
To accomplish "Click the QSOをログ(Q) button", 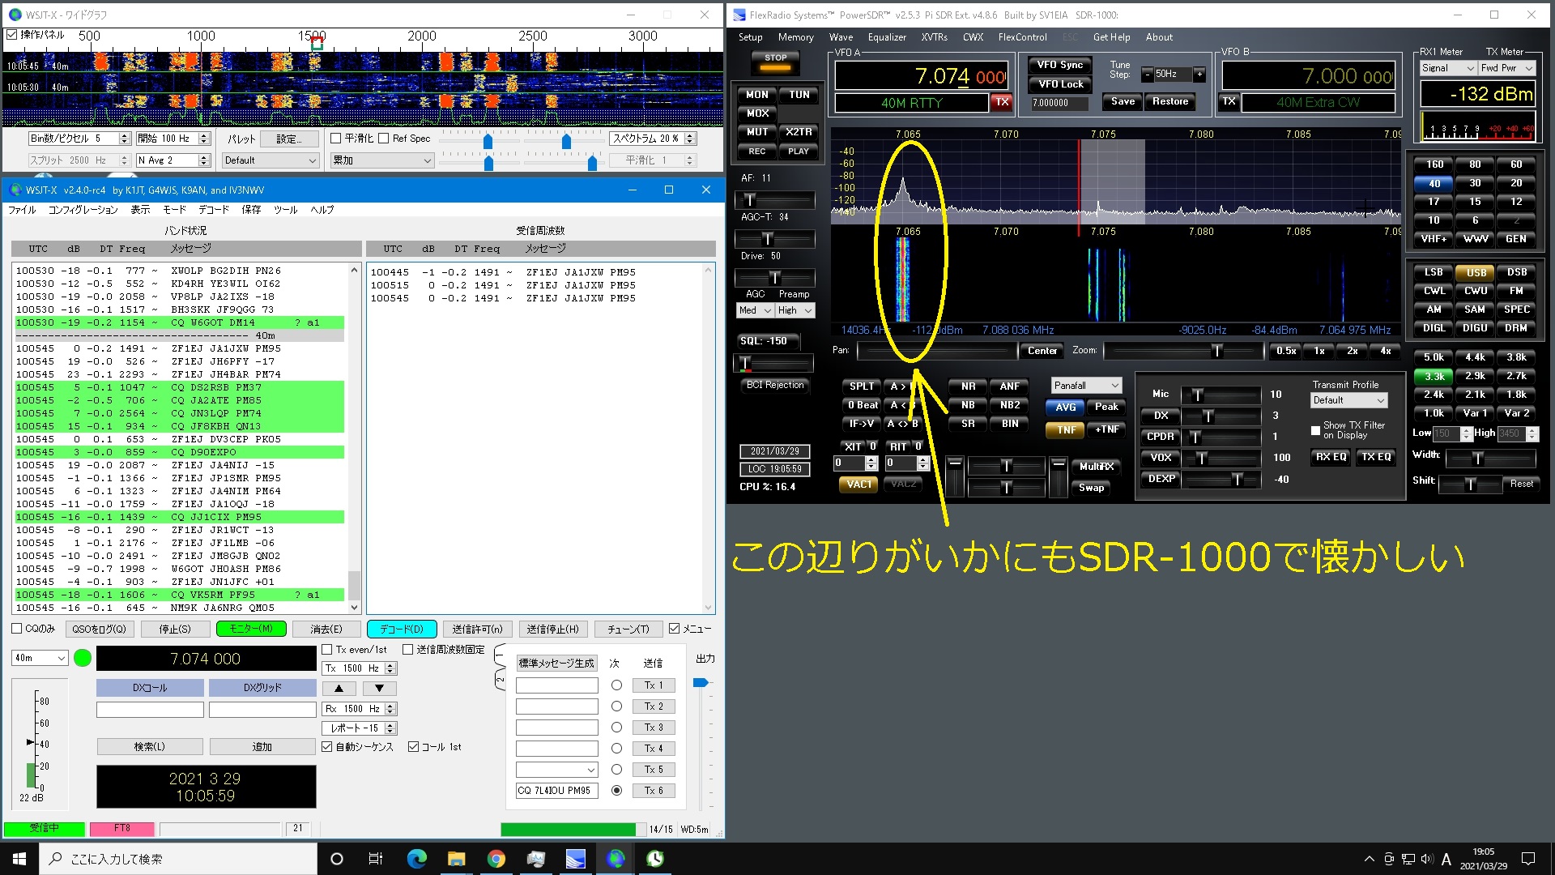I will (x=99, y=629).
